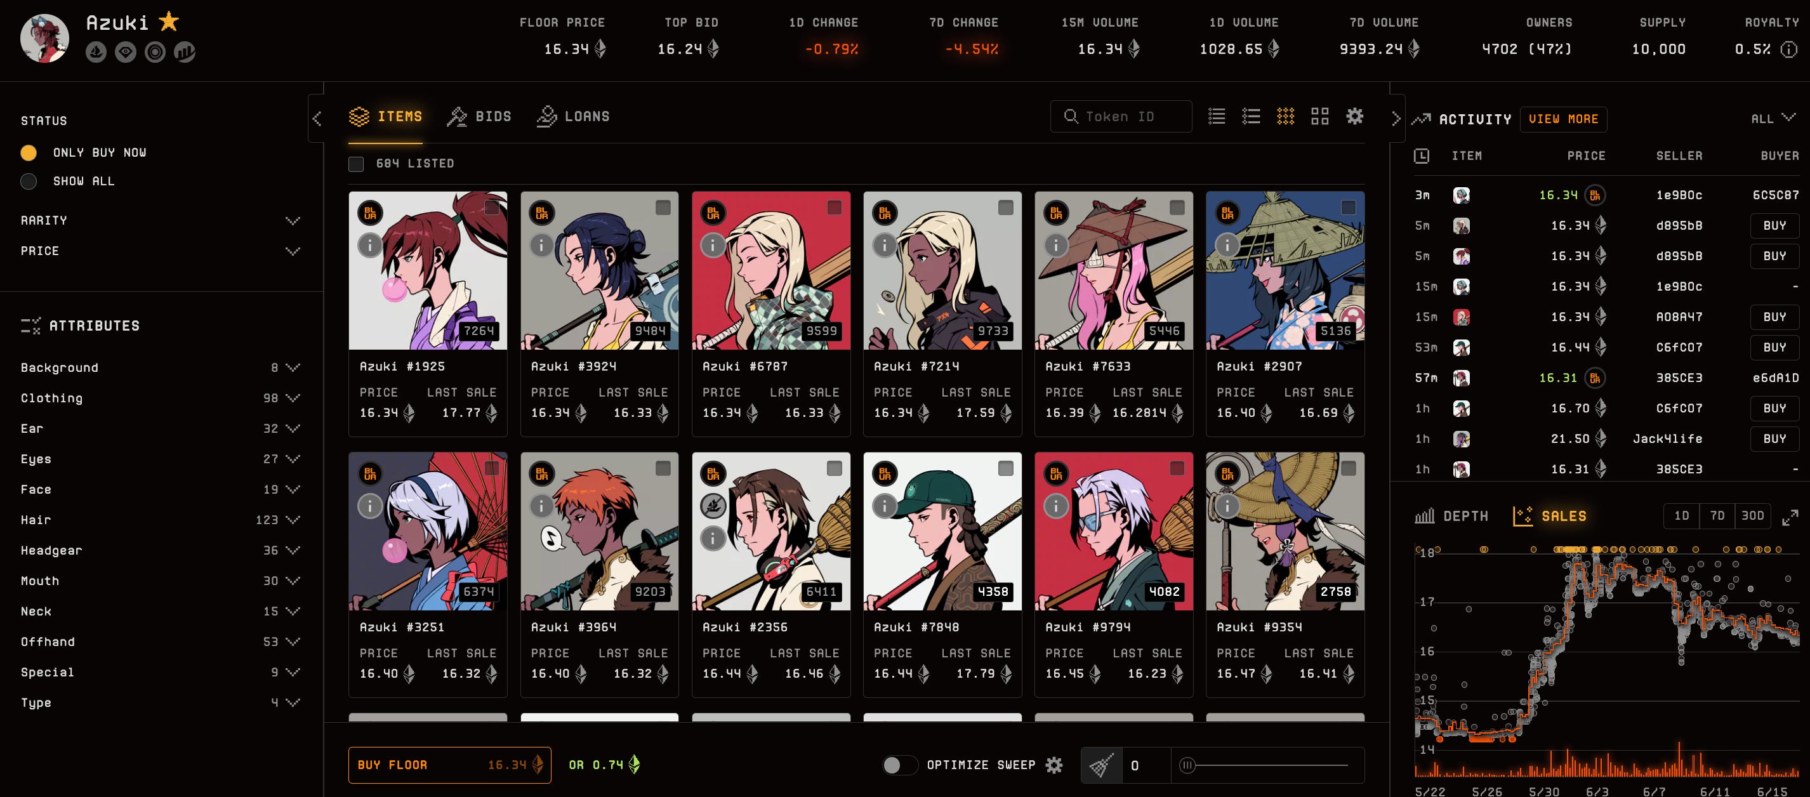Switch to the small grid view icon
The width and height of the screenshot is (1810, 797).
pyautogui.click(x=1285, y=116)
